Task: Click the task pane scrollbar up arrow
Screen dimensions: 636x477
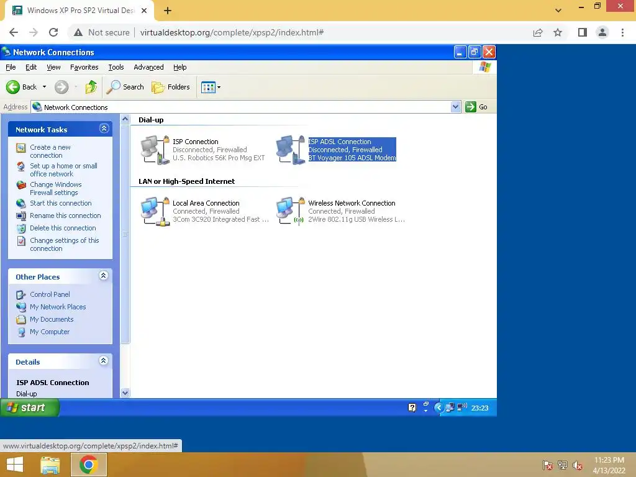Action: [125, 119]
